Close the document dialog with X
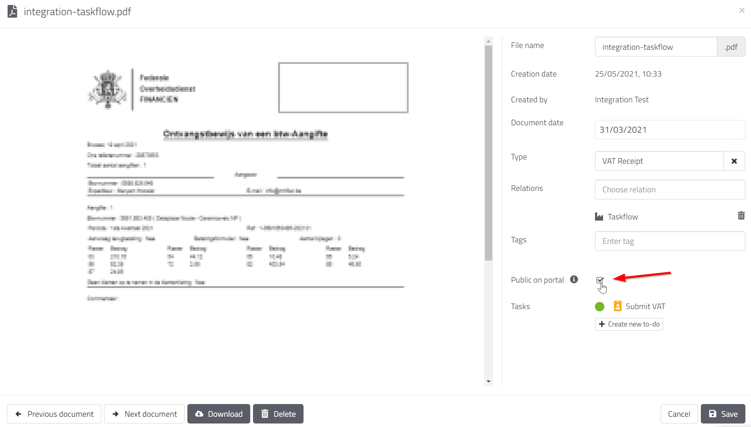The height and width of the screenshot is (427, 751). [742, 11]
